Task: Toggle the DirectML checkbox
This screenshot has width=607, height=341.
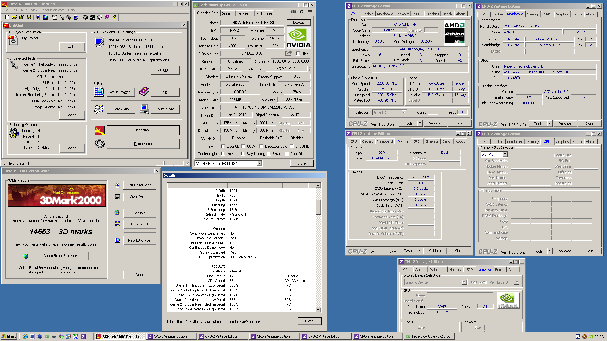Action: [x=292, y=147]
